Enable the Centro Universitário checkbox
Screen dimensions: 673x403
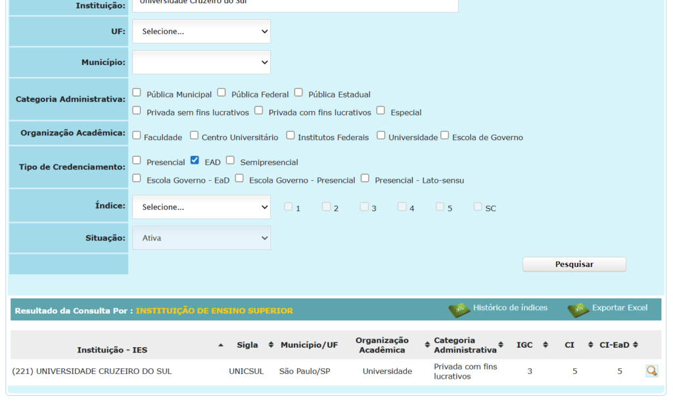coord(194,135)
